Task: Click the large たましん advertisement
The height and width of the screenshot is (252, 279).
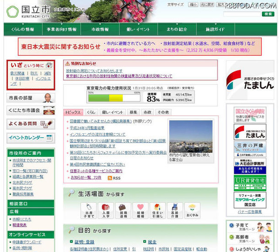Action: (250, 80)
